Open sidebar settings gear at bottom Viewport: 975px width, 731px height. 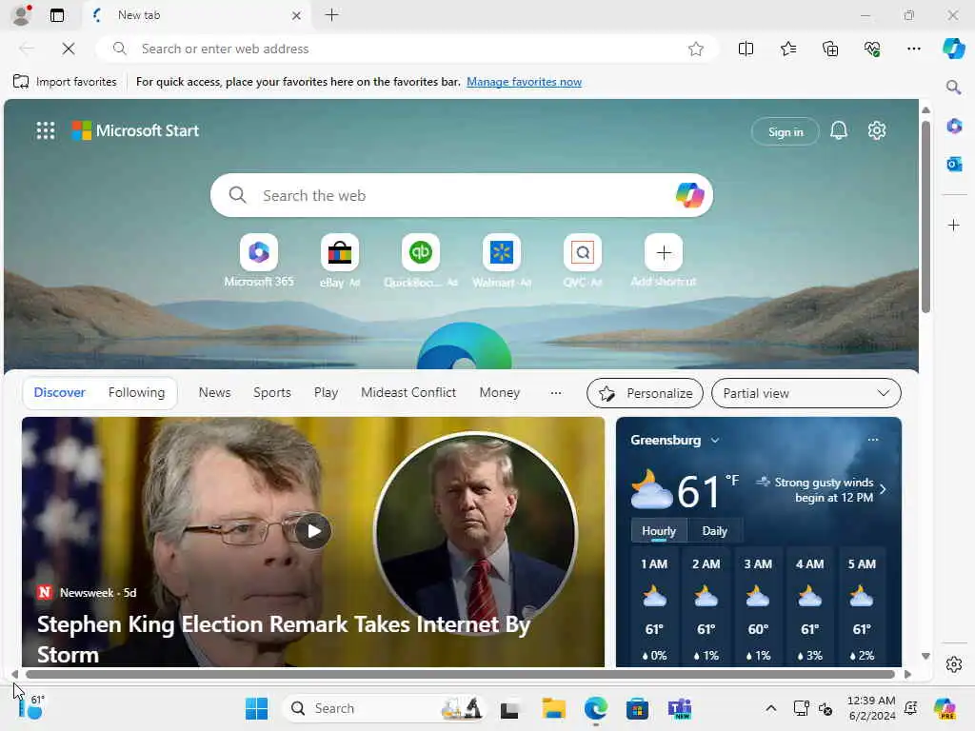point(954,664)
